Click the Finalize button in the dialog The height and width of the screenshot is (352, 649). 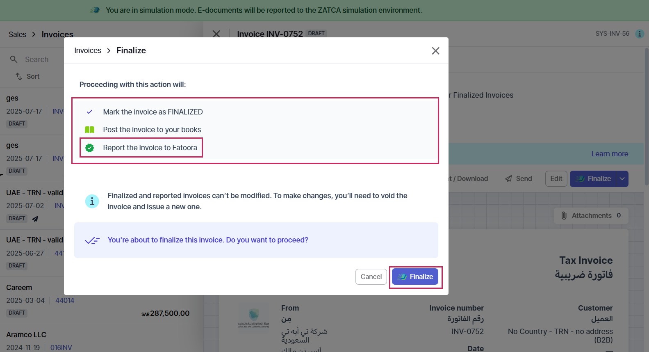(415, 277)
